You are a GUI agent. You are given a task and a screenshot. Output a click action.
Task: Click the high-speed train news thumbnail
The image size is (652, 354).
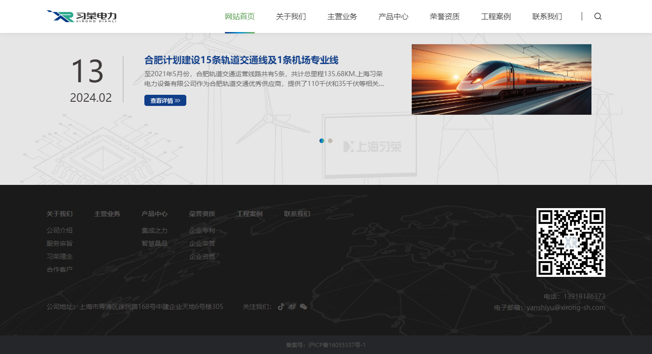tap(501, 79)
